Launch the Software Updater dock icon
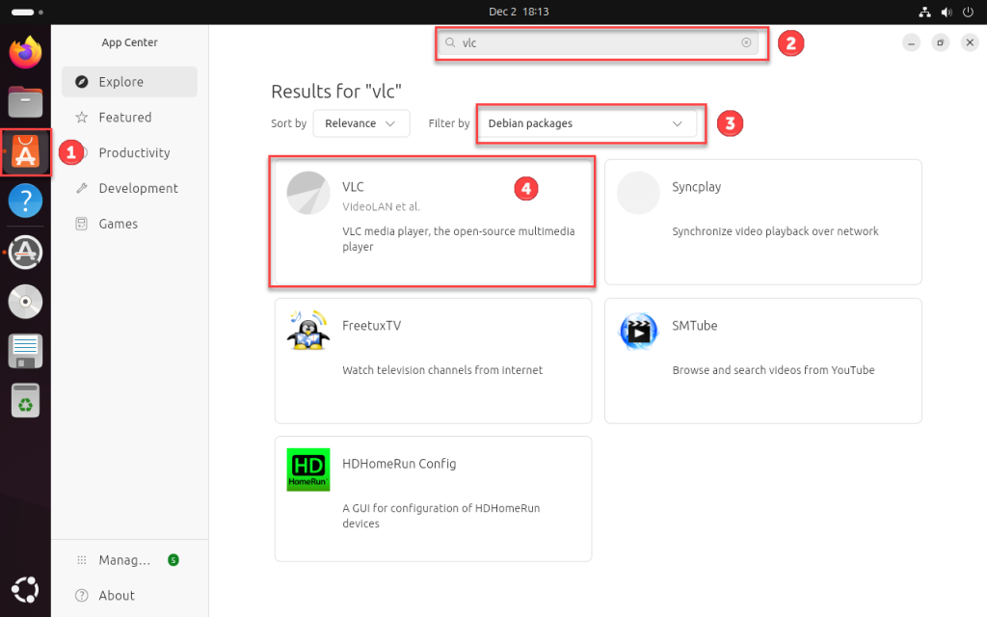Screen dimensions: 987x617 [x=25, y=252]
